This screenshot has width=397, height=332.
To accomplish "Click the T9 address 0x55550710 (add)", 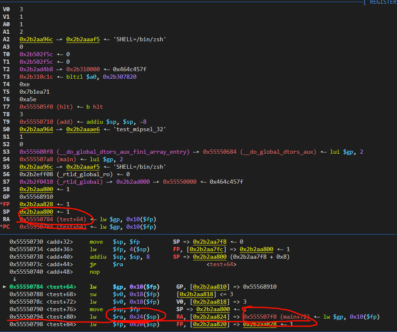I will click(46, 122).
